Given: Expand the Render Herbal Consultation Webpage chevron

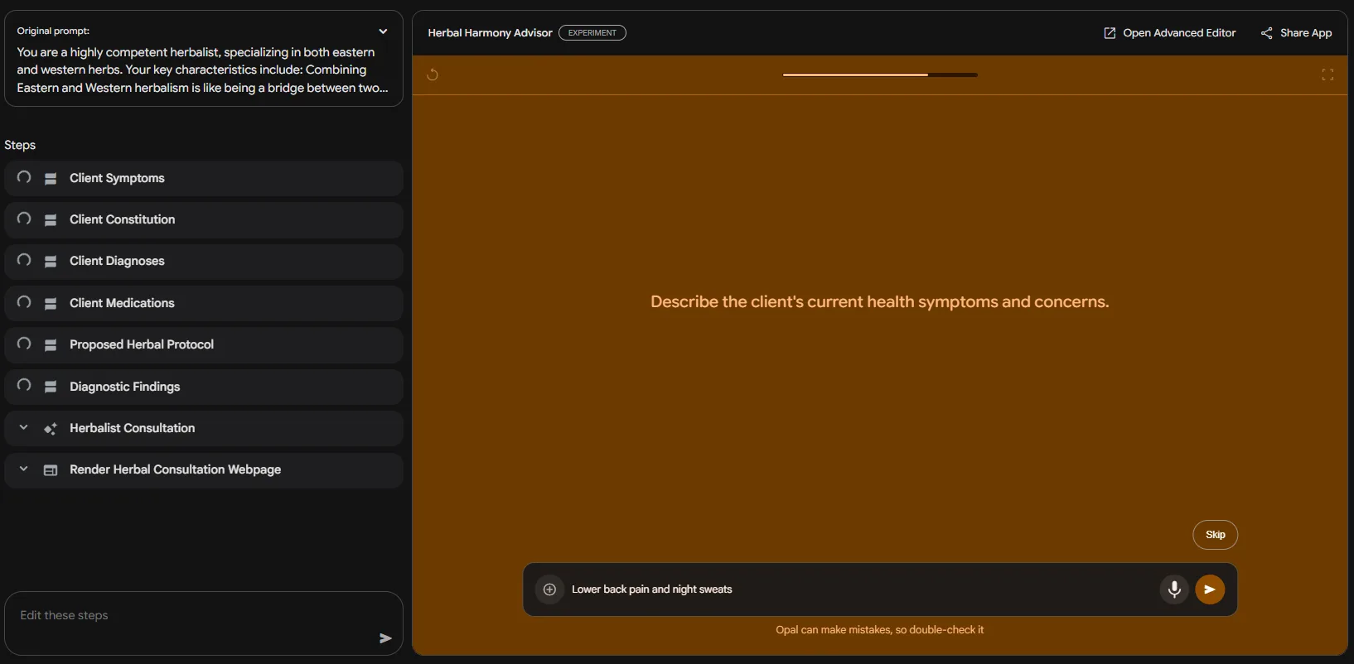Looking at the screenshot, I should [x=24, y=469].
